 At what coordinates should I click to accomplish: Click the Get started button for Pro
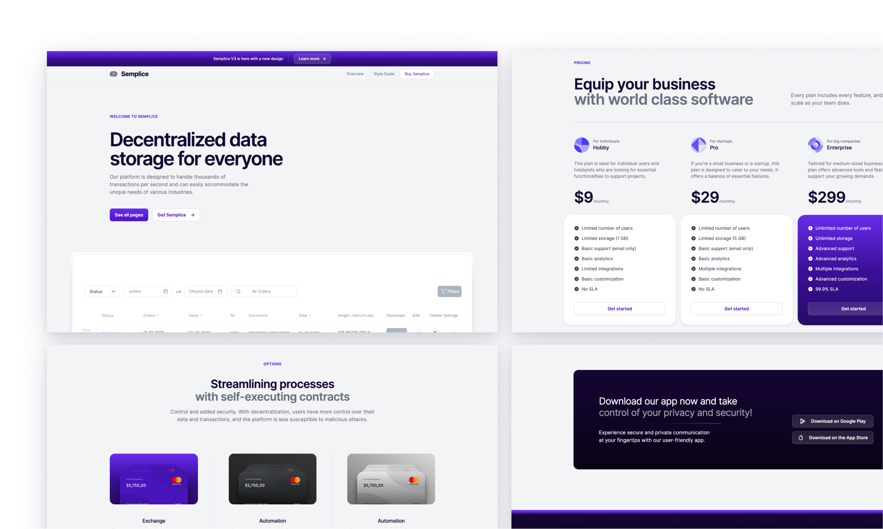(x=737, y=308)
